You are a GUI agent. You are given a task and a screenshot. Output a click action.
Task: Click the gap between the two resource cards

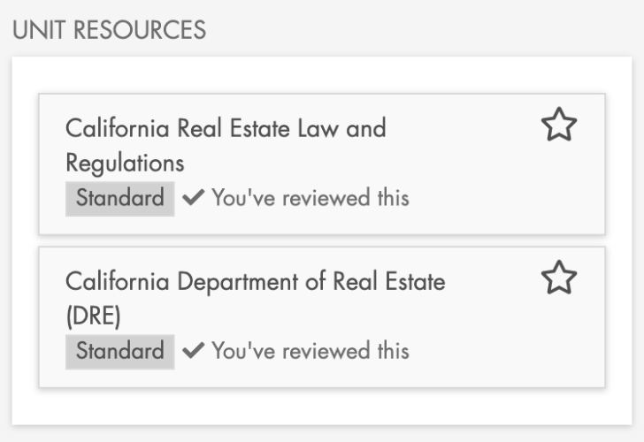322,240
